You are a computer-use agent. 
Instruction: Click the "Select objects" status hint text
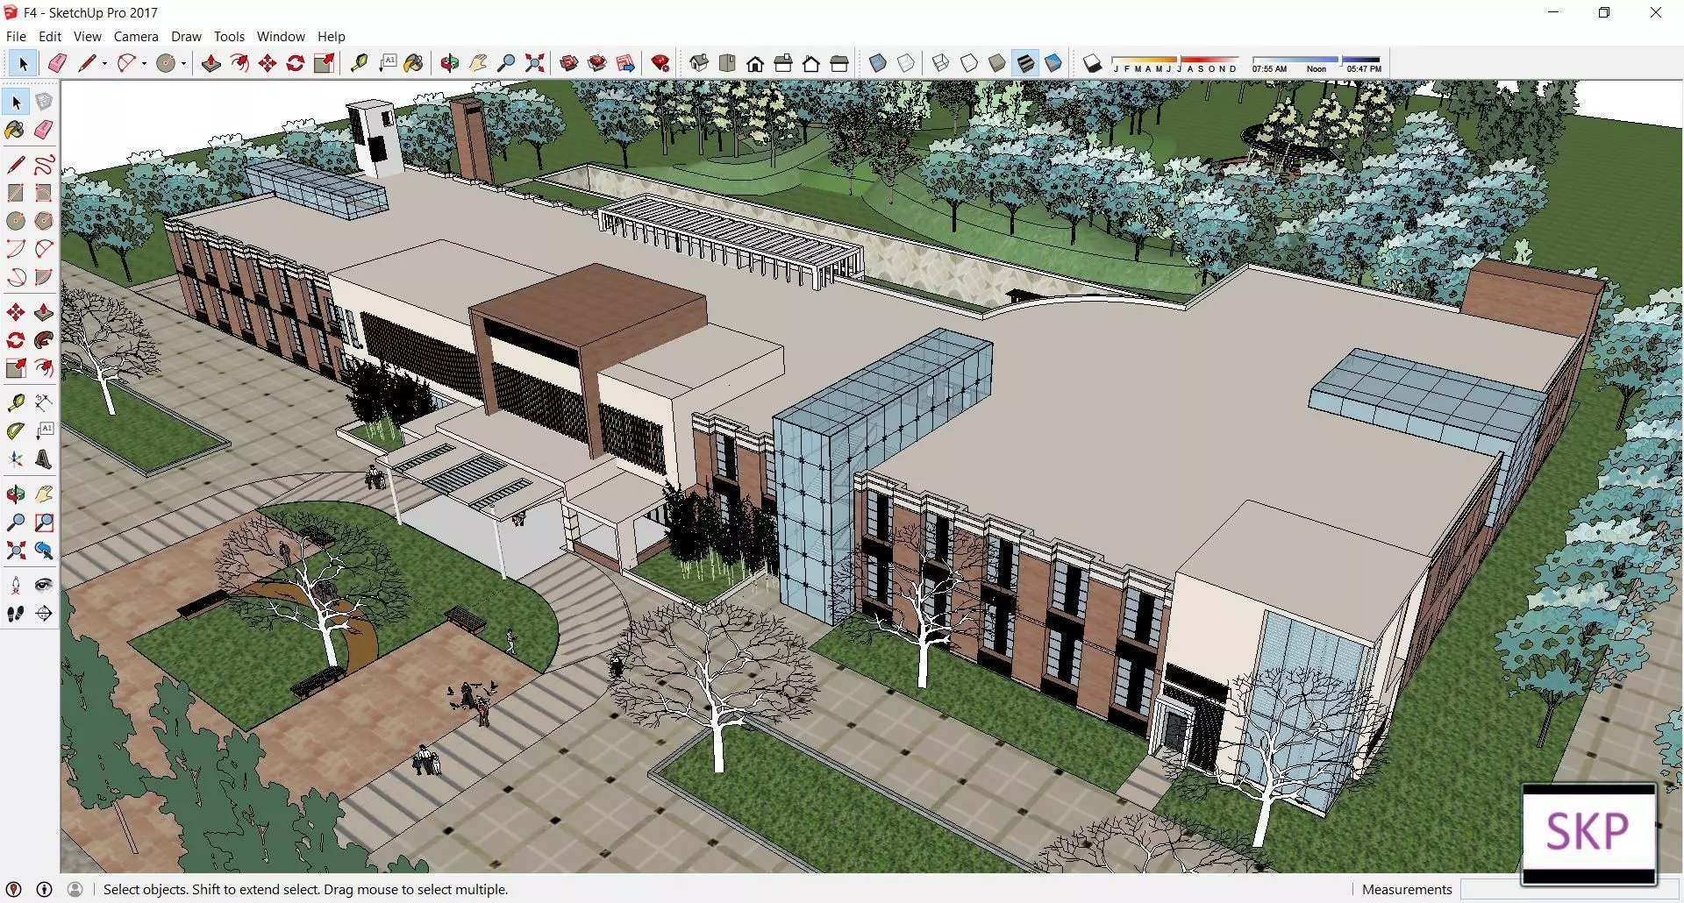306,889
